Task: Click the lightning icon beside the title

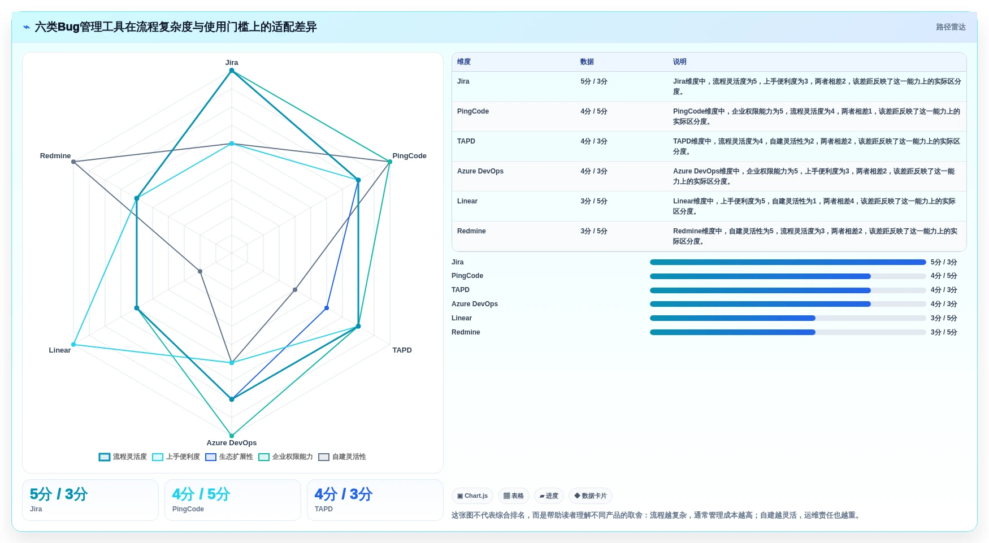Action: pyautogui.click(x=27, y=27)
